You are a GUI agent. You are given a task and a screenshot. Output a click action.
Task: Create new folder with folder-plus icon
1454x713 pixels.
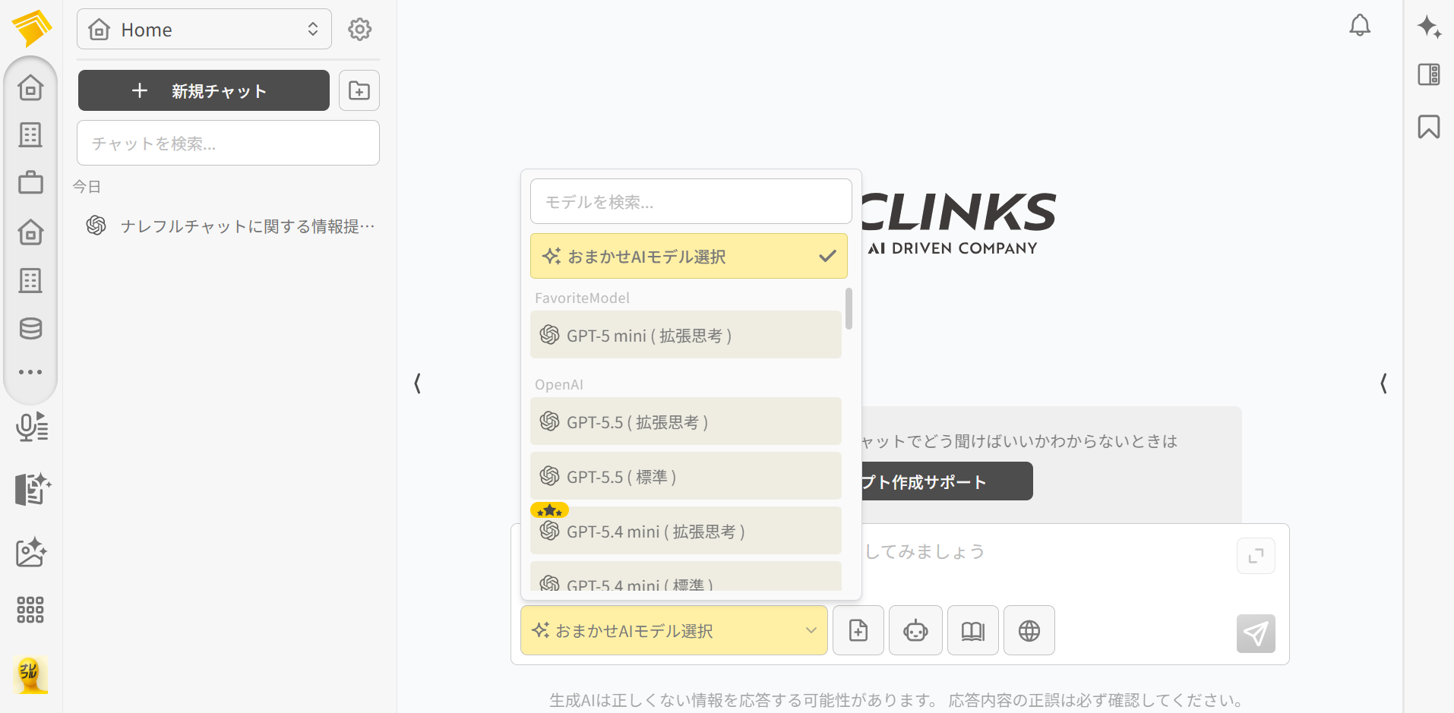point(359,90)
